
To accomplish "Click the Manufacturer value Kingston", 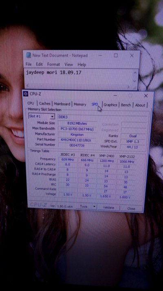I will pos(77,134).
